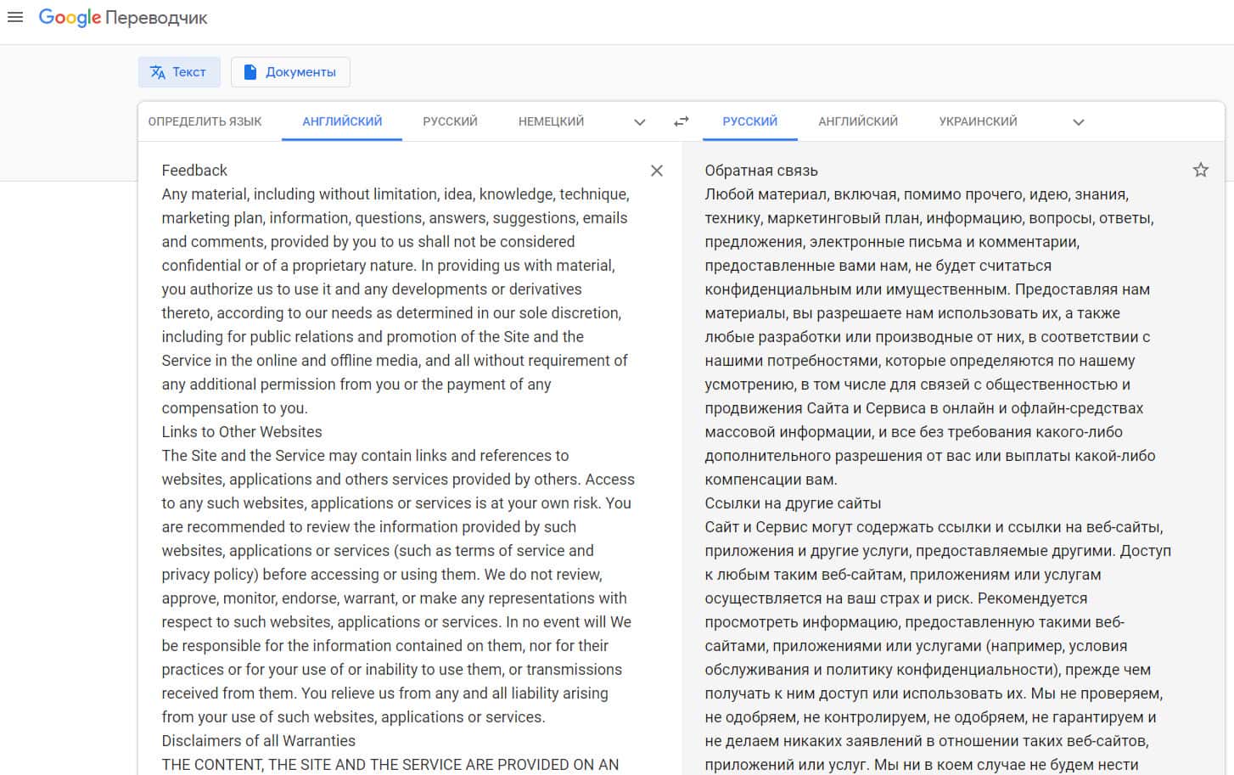Click the Google logo
Viewport: 1234px width, 775px height.
70,18
